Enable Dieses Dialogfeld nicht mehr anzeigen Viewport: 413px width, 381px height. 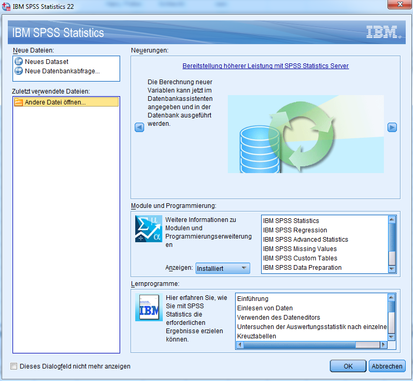coord(14,366)
